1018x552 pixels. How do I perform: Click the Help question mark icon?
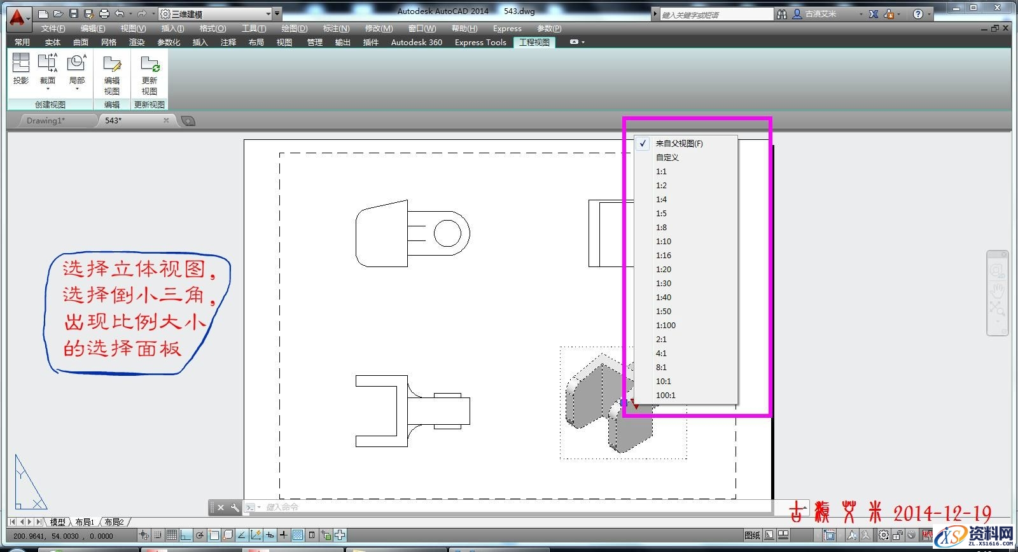pyautogui.click(x=917, y=14)
